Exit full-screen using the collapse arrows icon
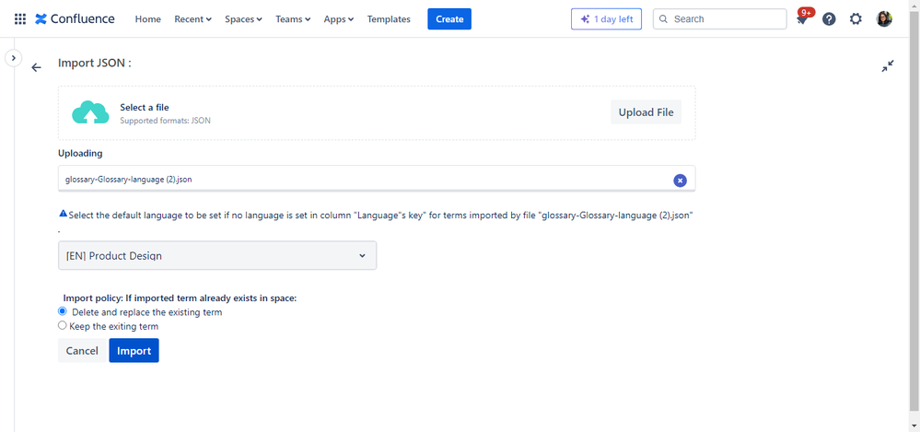Screen dimensions: 920x432 coord(888,66)
